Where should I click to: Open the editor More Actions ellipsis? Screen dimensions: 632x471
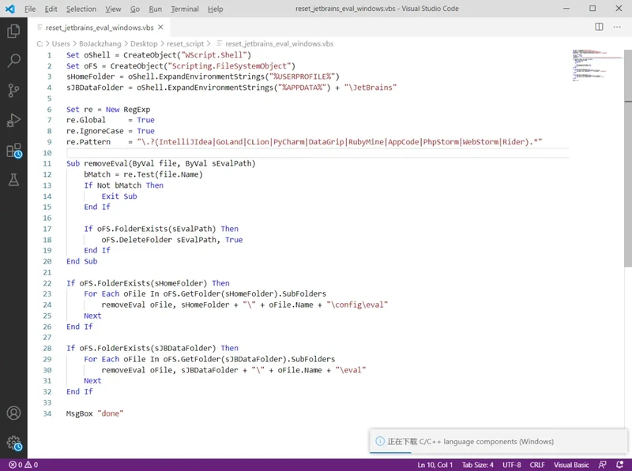(617, 27)
